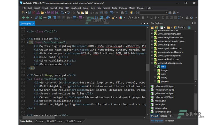216x125 pixels.
Task: Collapse www.webuilderapp.com tree node
Action: pyautogui.click(x=152, y=63)
